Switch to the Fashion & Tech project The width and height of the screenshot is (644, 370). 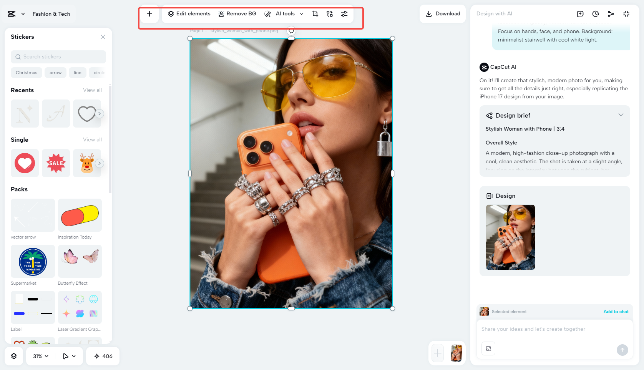point(51,14)
